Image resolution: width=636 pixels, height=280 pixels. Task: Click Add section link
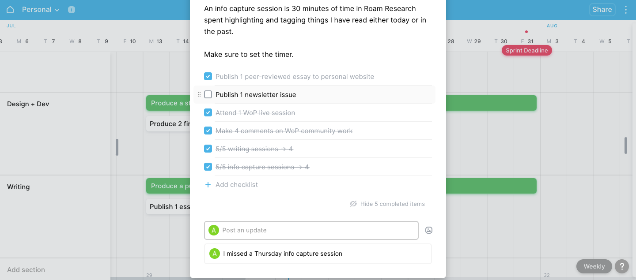(26, 270)
